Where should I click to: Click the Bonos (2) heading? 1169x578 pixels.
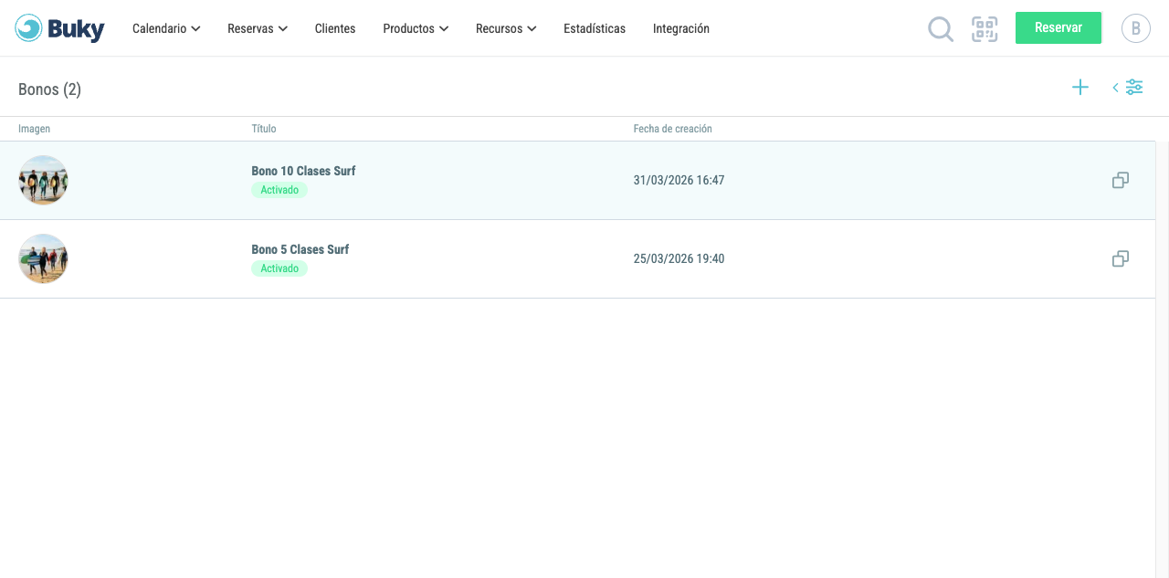pos(49,89)
